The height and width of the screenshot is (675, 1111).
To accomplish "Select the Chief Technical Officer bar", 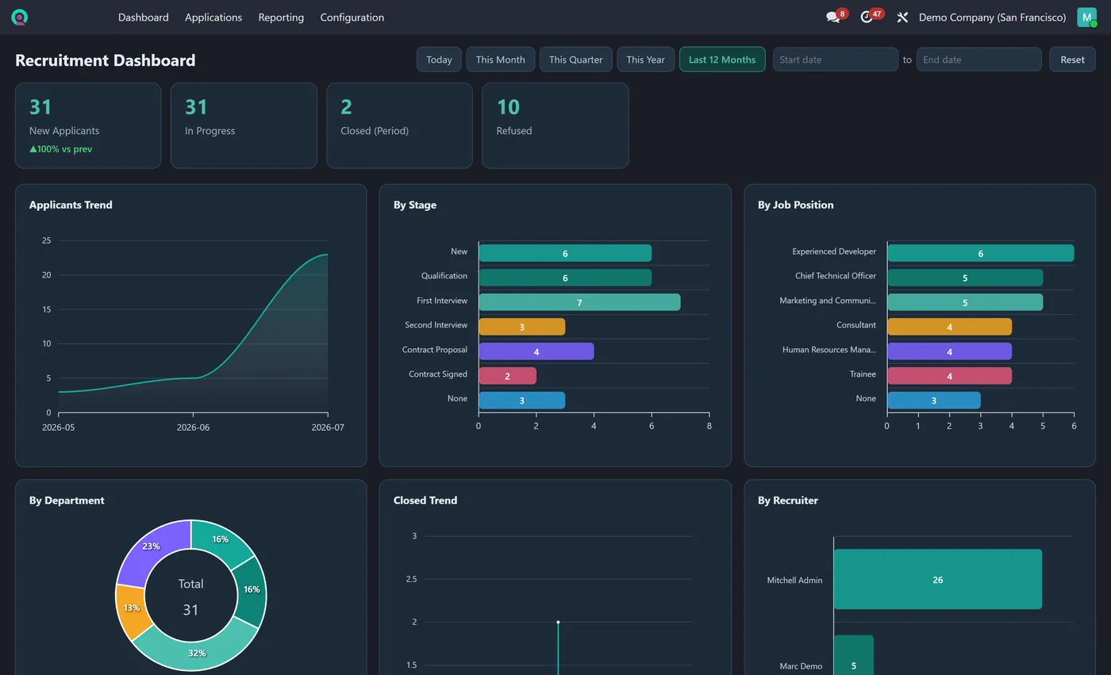I will (965, 278).
